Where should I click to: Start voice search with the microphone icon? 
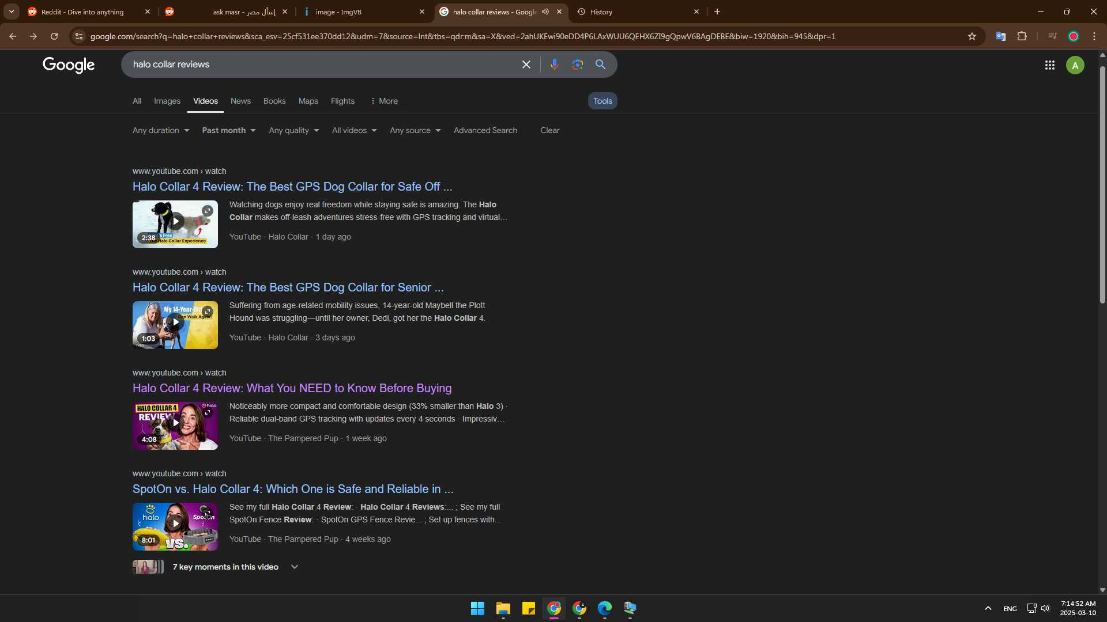tap(554, 65)
